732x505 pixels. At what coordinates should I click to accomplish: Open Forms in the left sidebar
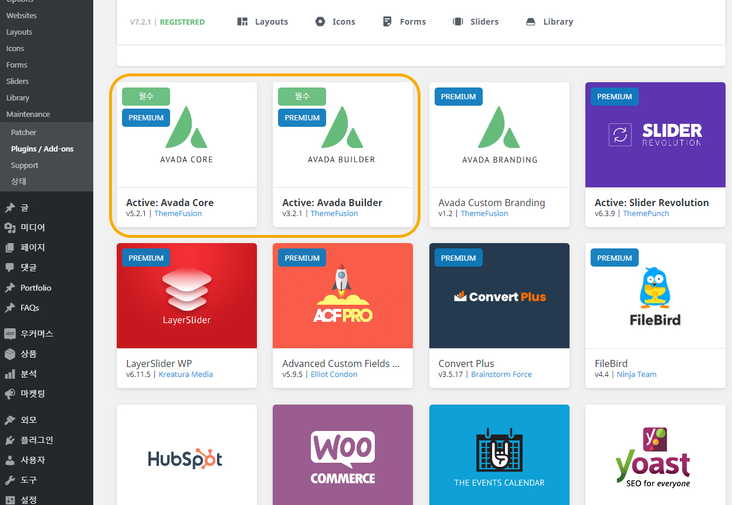point(16,65)
